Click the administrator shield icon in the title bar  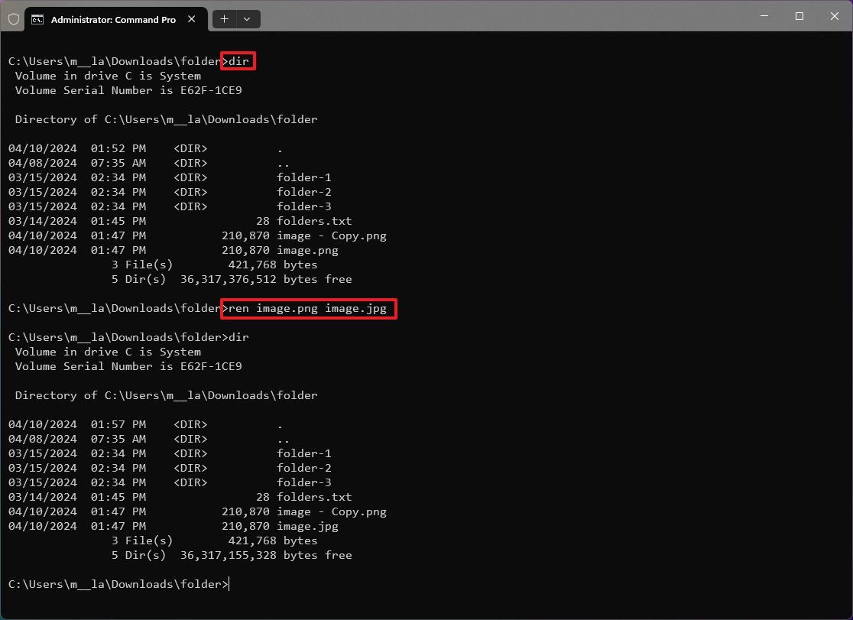[13, 18]
